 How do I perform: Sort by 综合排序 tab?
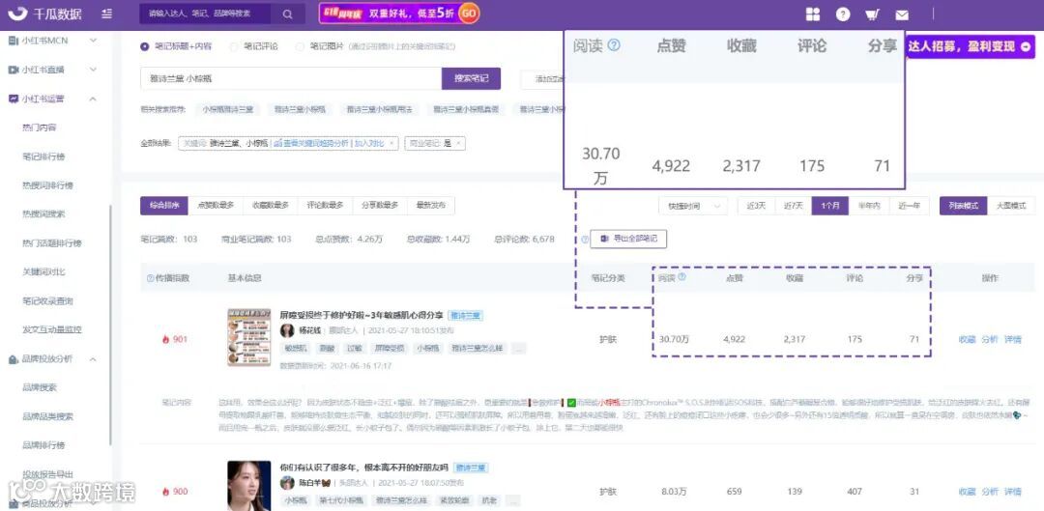[164, 206]
